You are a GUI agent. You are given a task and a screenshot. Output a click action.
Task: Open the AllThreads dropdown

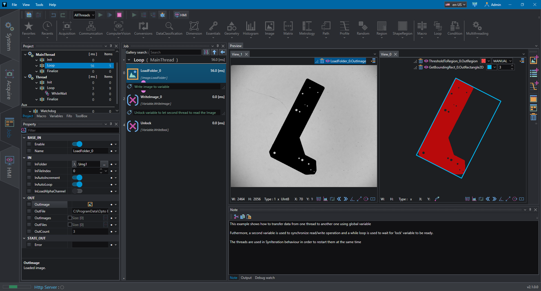pyautogui.click(x=84, y=15)
